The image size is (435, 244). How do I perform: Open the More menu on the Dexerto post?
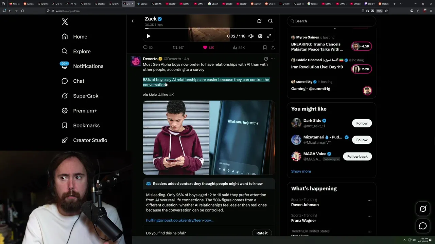tap(273, 59)
